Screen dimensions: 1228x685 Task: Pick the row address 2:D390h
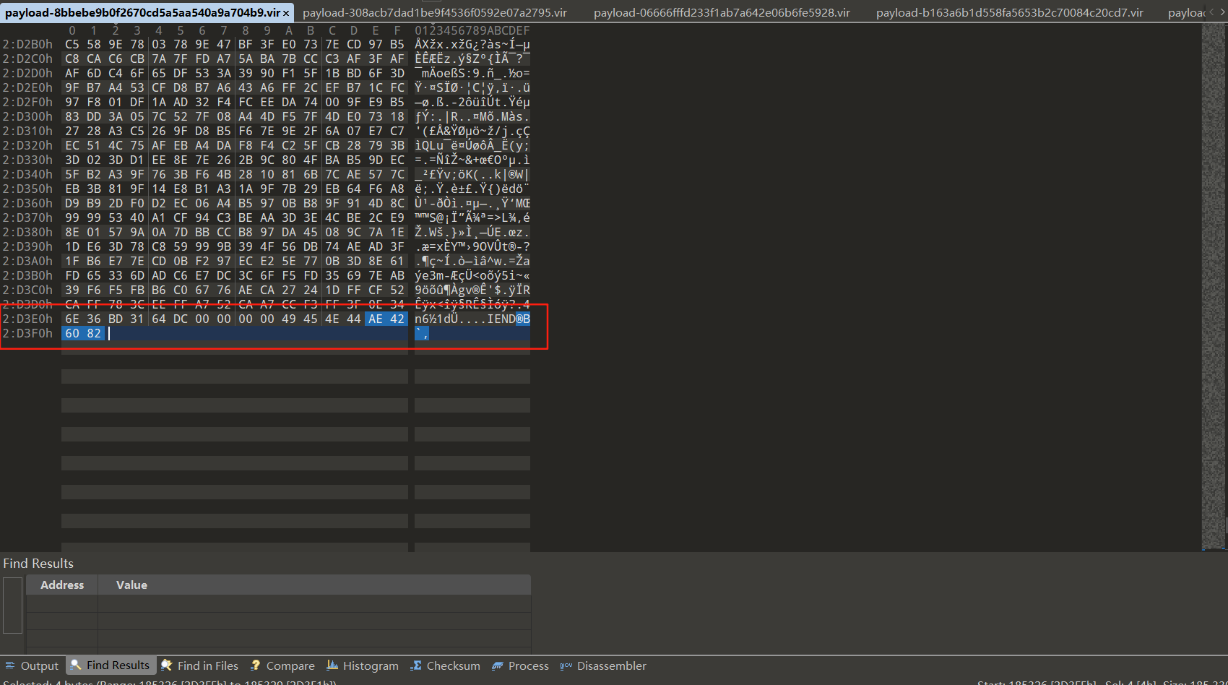(27, 246)
